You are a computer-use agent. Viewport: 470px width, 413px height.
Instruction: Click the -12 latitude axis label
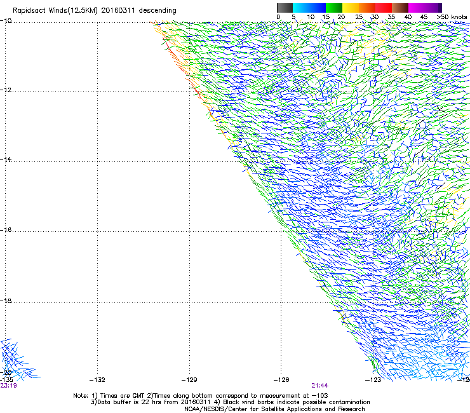pyautogui.click(x=6, y=90)
